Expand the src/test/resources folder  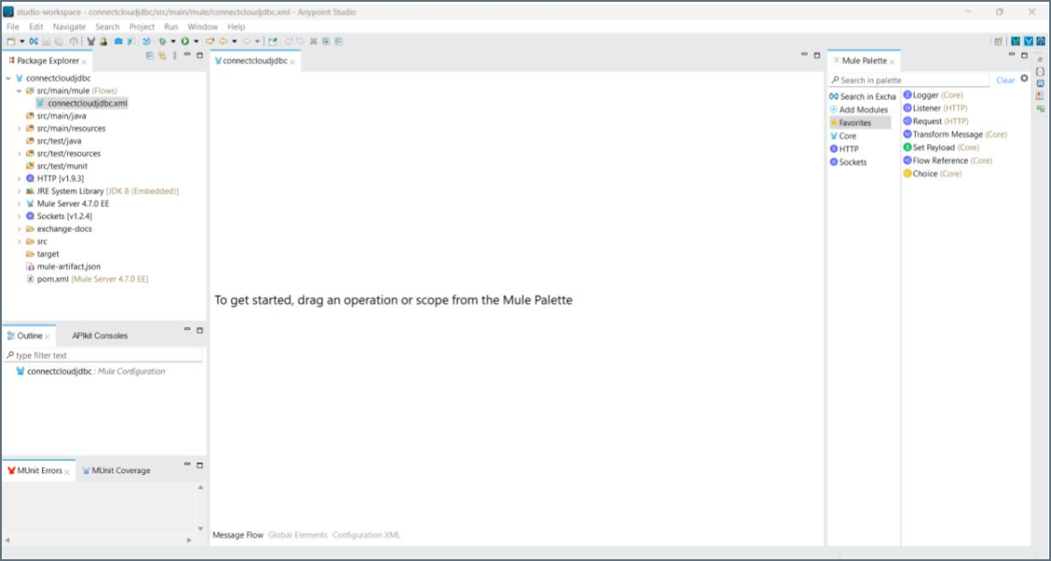(20, 154)
